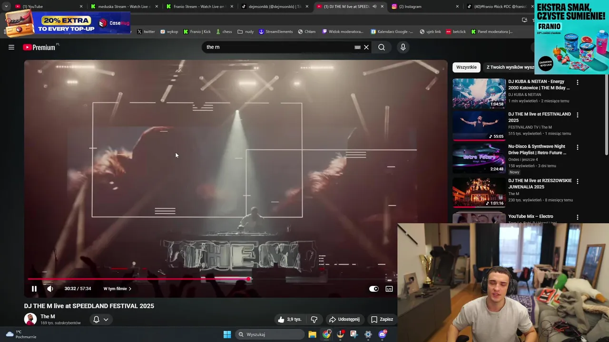Close the Instagram browser tab
The width and height of the screenshot is (609, 342).
point(457,7)
